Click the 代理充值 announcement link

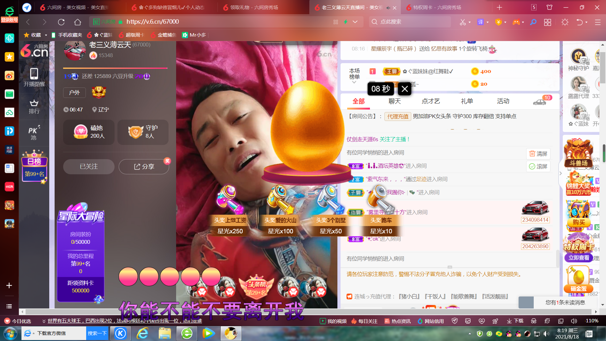[x=398, y=117]
